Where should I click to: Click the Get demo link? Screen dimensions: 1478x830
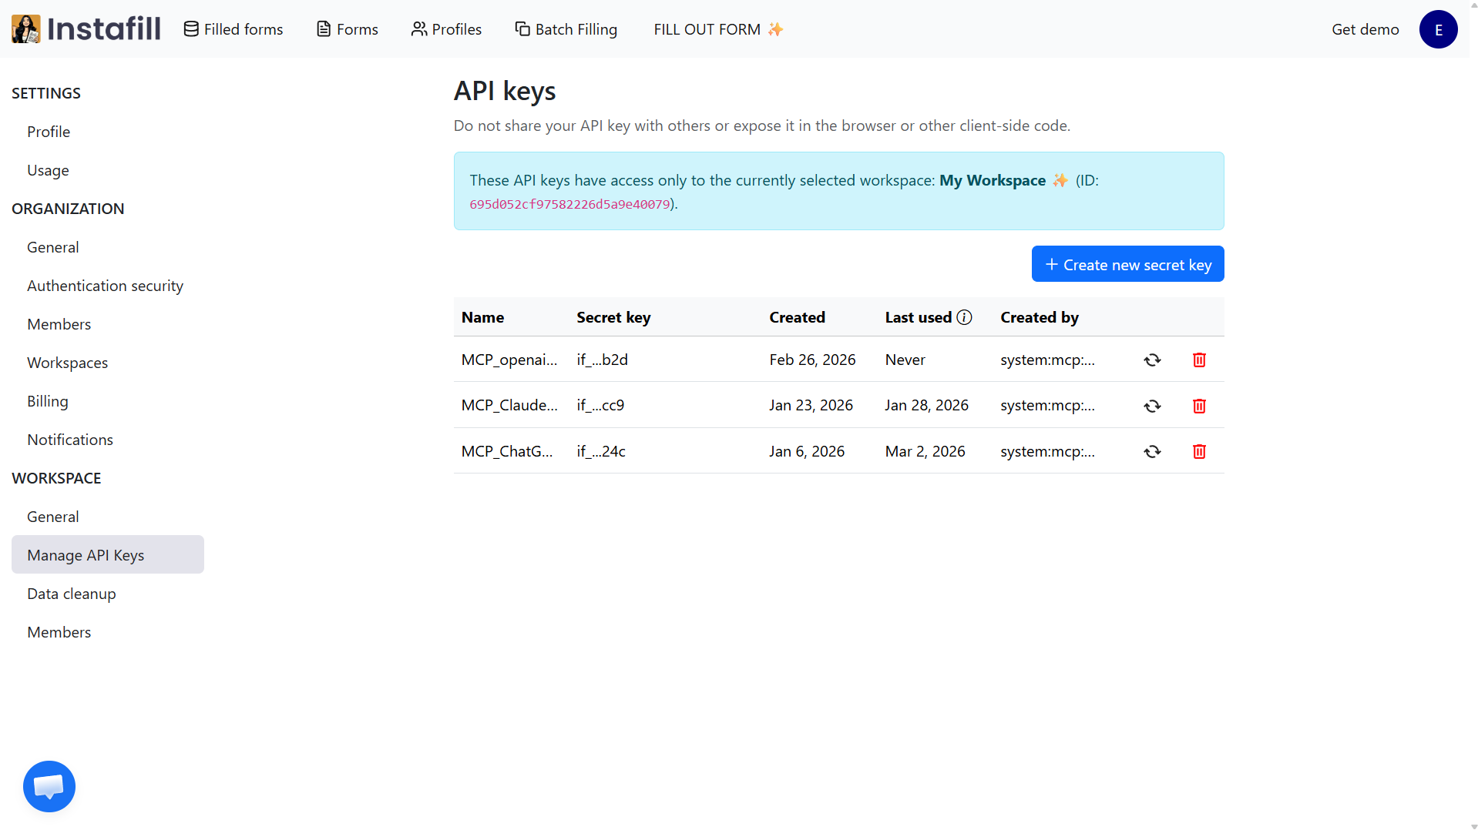click(1365, 28)
